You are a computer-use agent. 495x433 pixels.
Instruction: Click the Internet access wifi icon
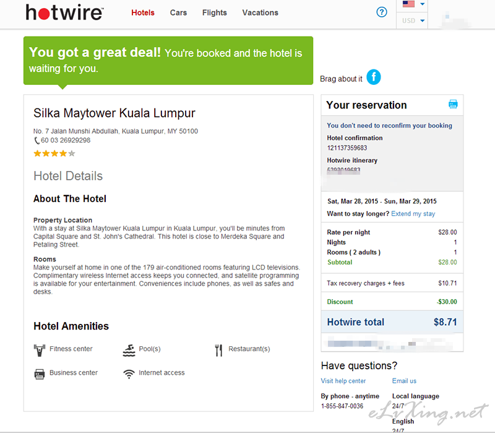click(x=129, y=374)
